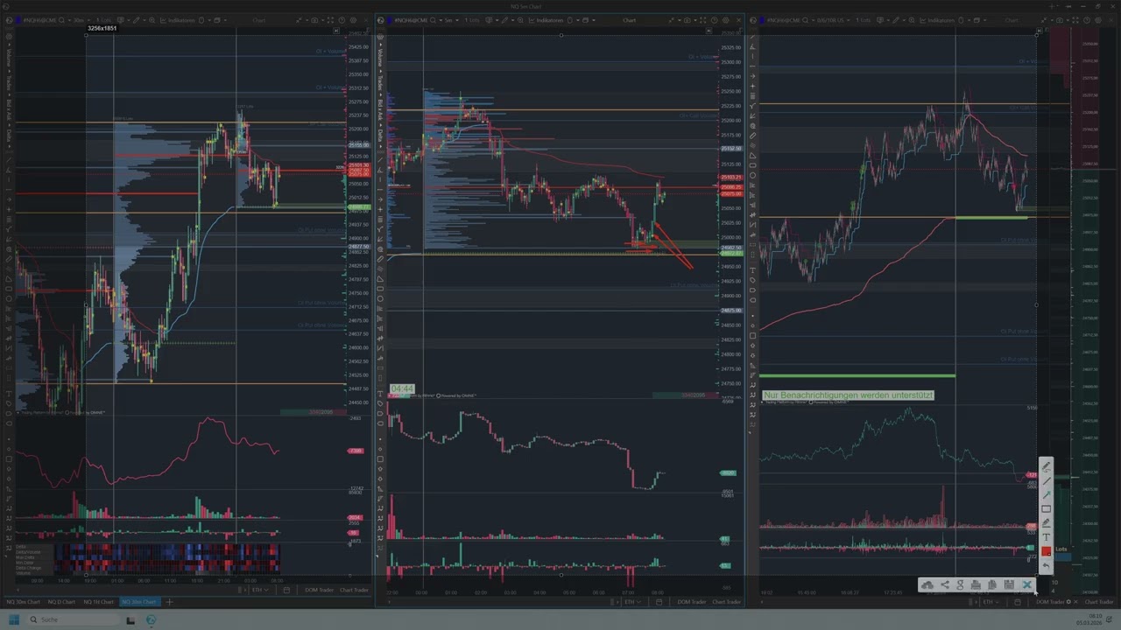Screen dimensions: 1121x630
Task: Share the screenshot on social networks
Action: 944,584
